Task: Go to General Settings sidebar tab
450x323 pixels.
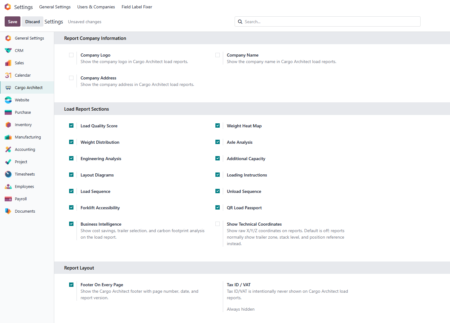Action: 27,38
